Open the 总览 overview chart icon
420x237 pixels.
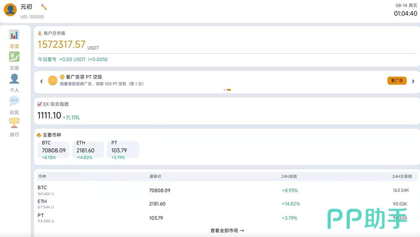14,35
